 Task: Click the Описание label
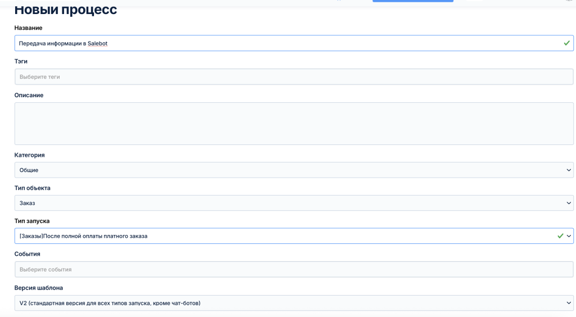coord(29,96)
